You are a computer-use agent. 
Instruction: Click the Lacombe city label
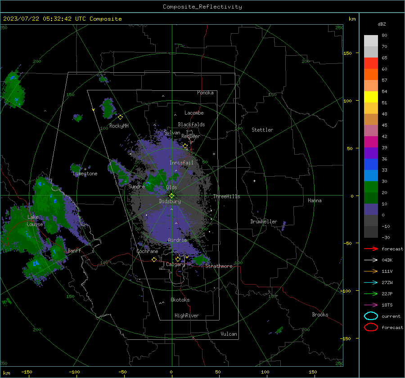[194, 113]
